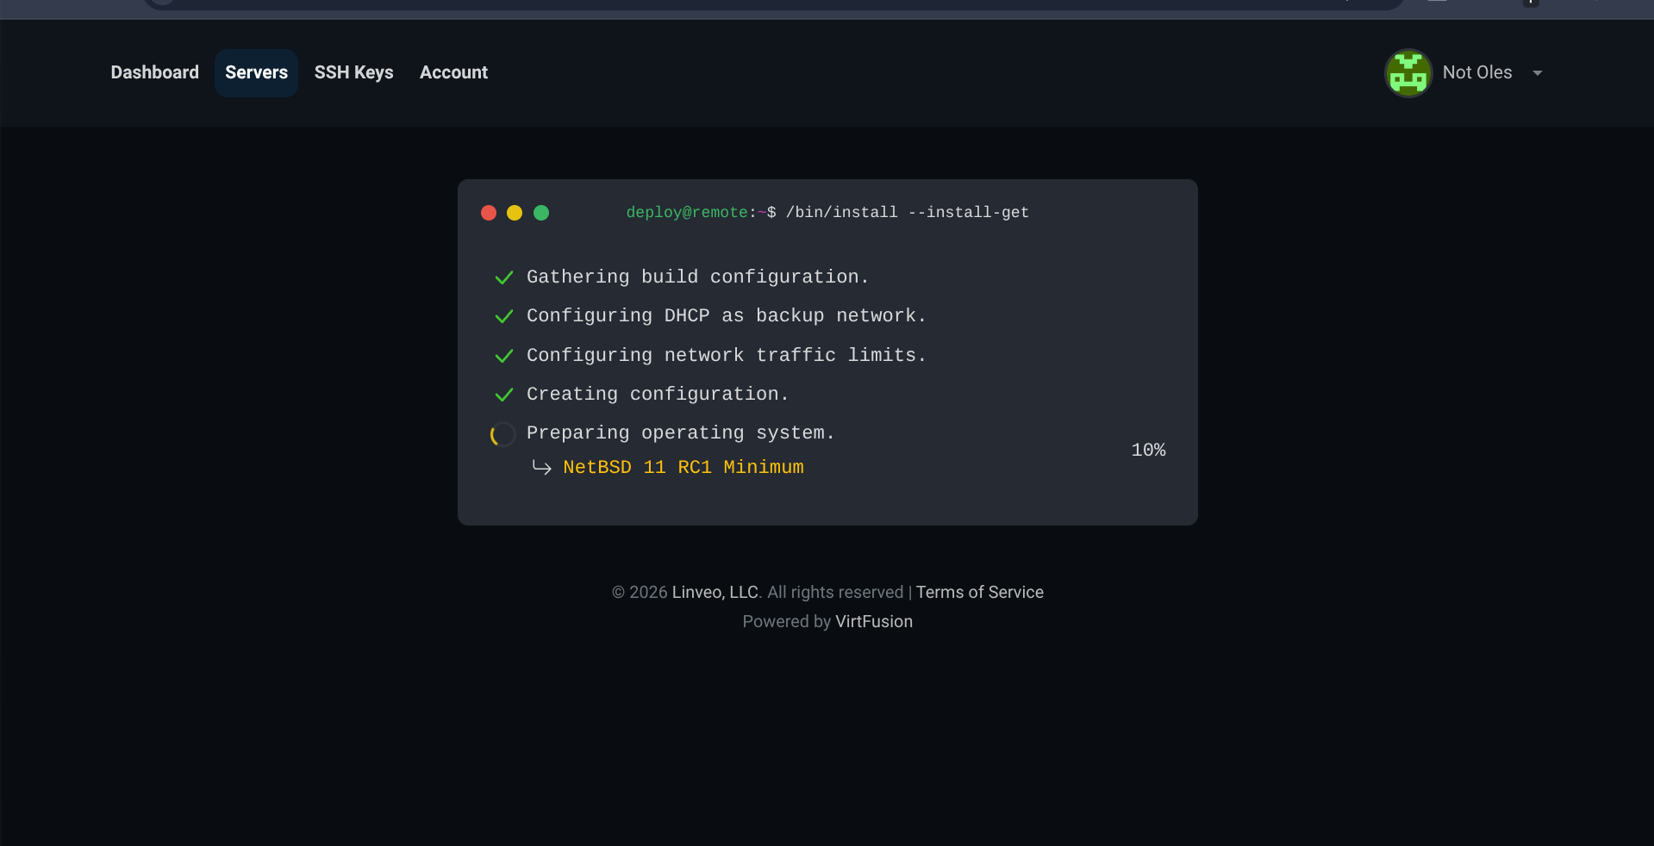Click checkmark beside Configuring DHCP as backup network

coord(504,316)
